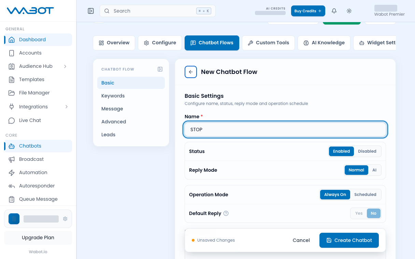Click the Live Chat bubble icon

pyautogui.click(x=12, y=120)
